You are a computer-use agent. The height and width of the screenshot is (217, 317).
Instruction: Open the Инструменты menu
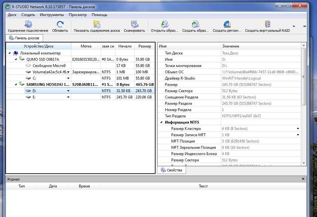(52, 15)
